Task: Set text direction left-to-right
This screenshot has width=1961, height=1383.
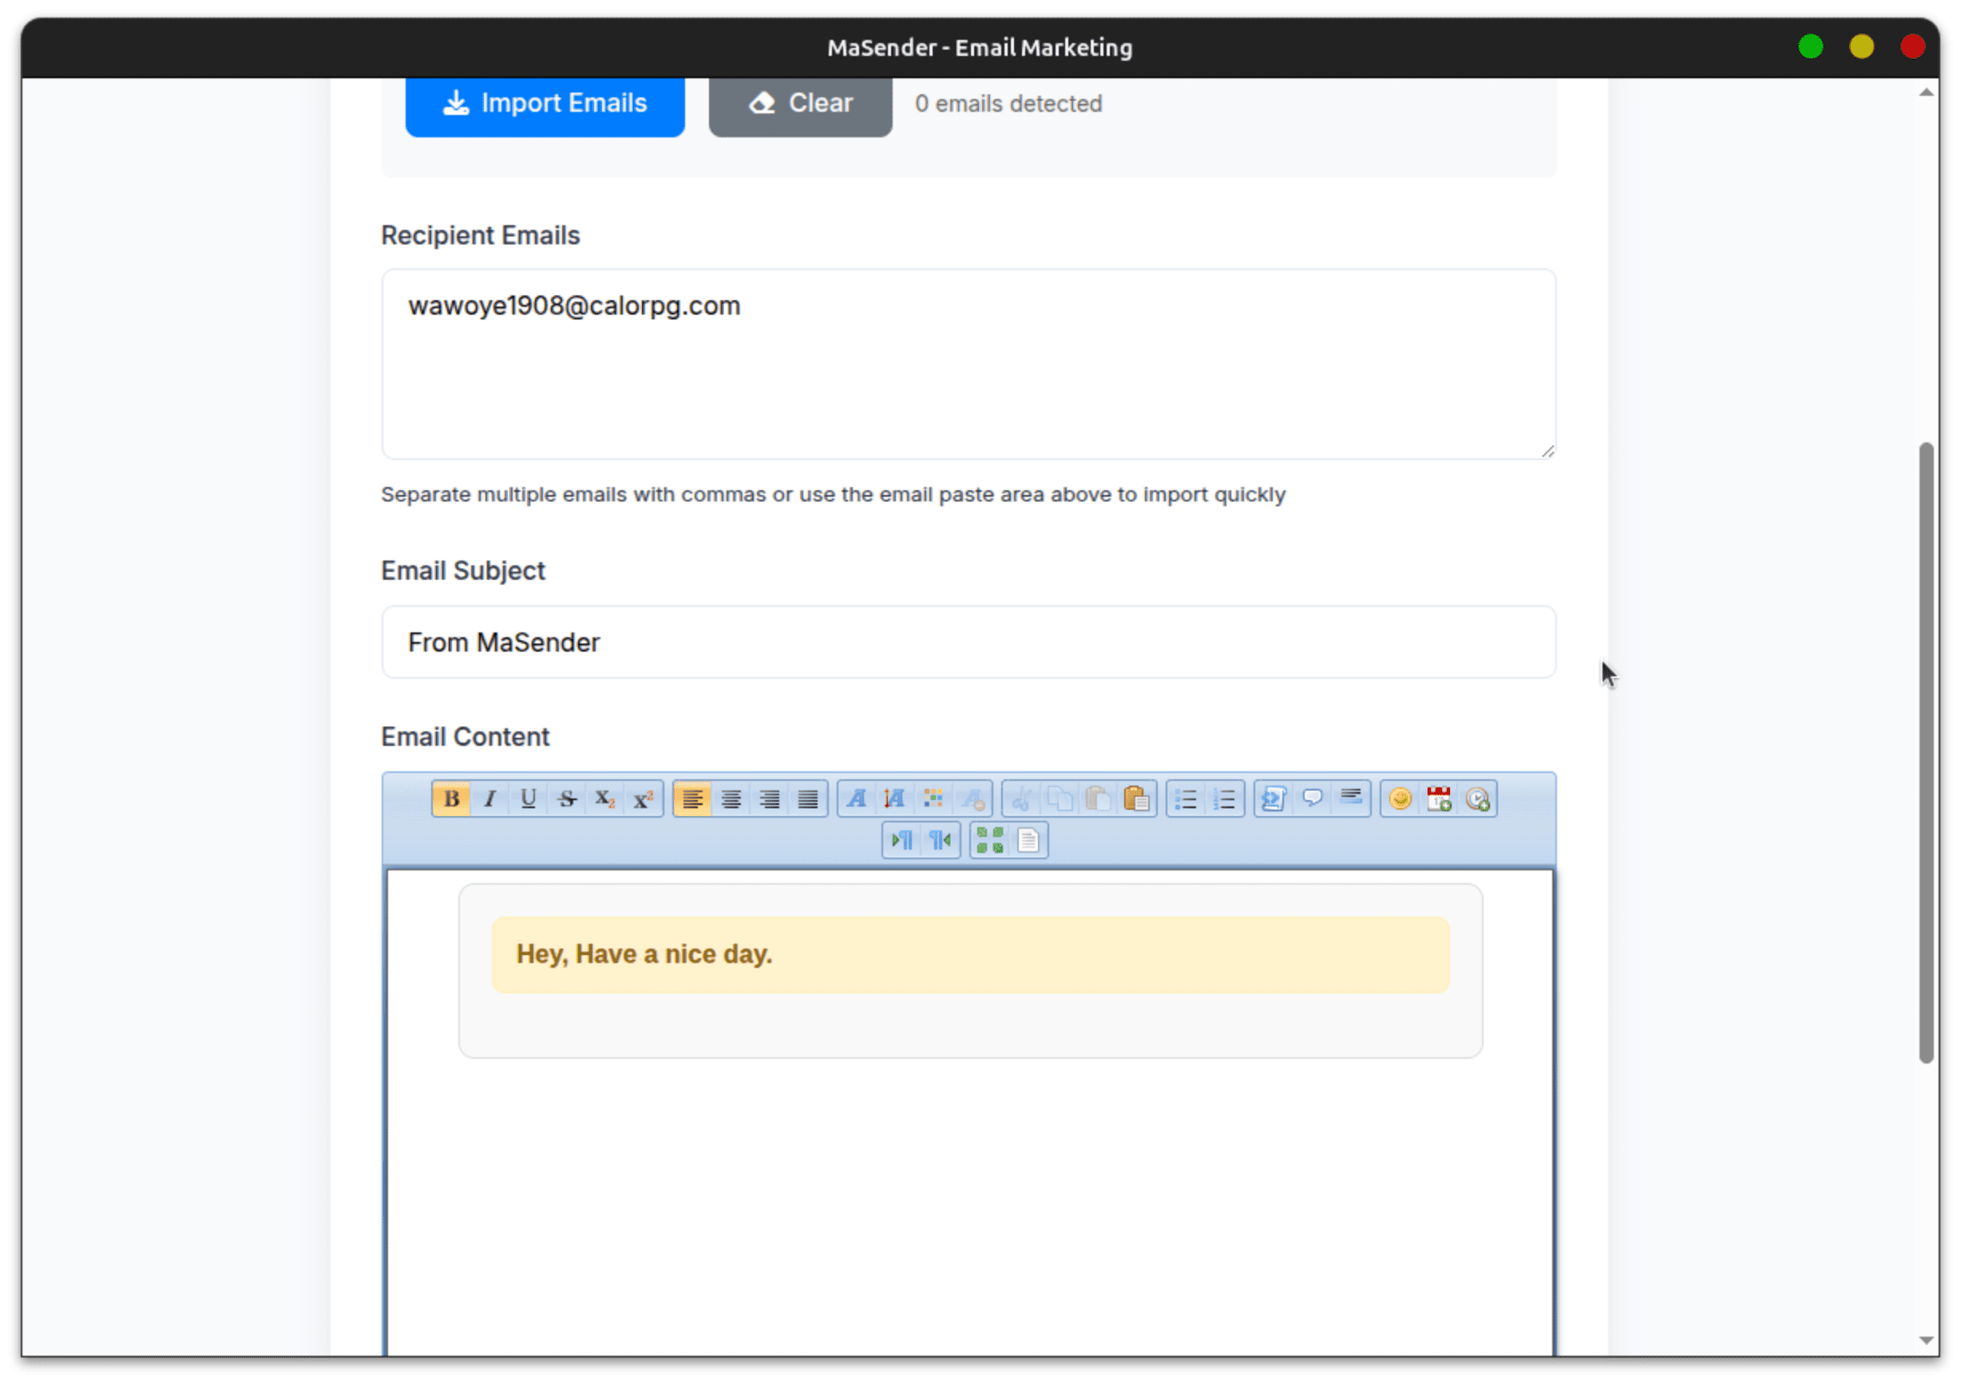Action: point(902,841)
